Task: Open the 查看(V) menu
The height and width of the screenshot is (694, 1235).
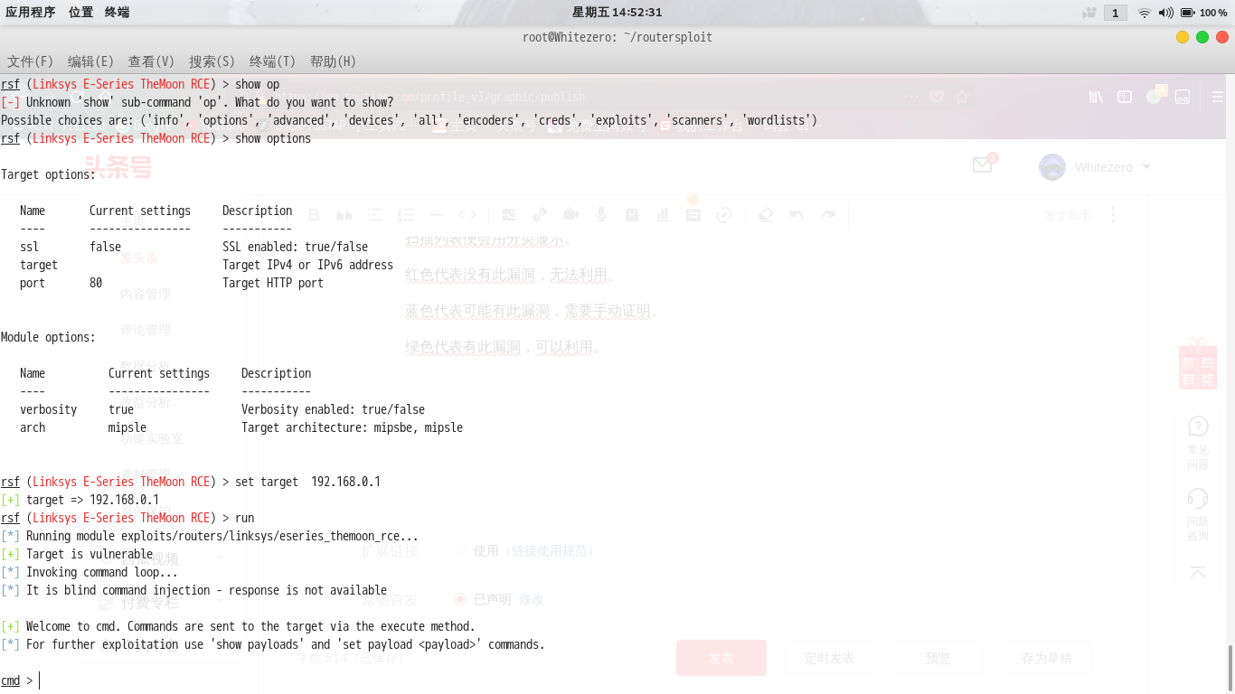Action: pos(151,61)
